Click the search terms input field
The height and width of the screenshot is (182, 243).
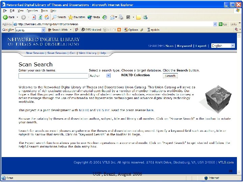tap(53, 76)
